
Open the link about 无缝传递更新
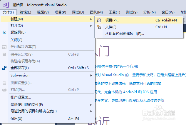click(x=130, y=101)
